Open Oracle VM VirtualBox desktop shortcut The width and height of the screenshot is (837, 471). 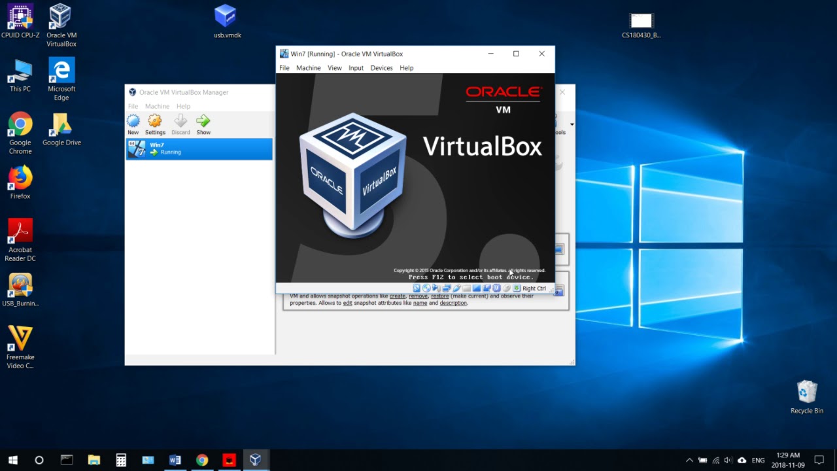click(x=61, y=26)
